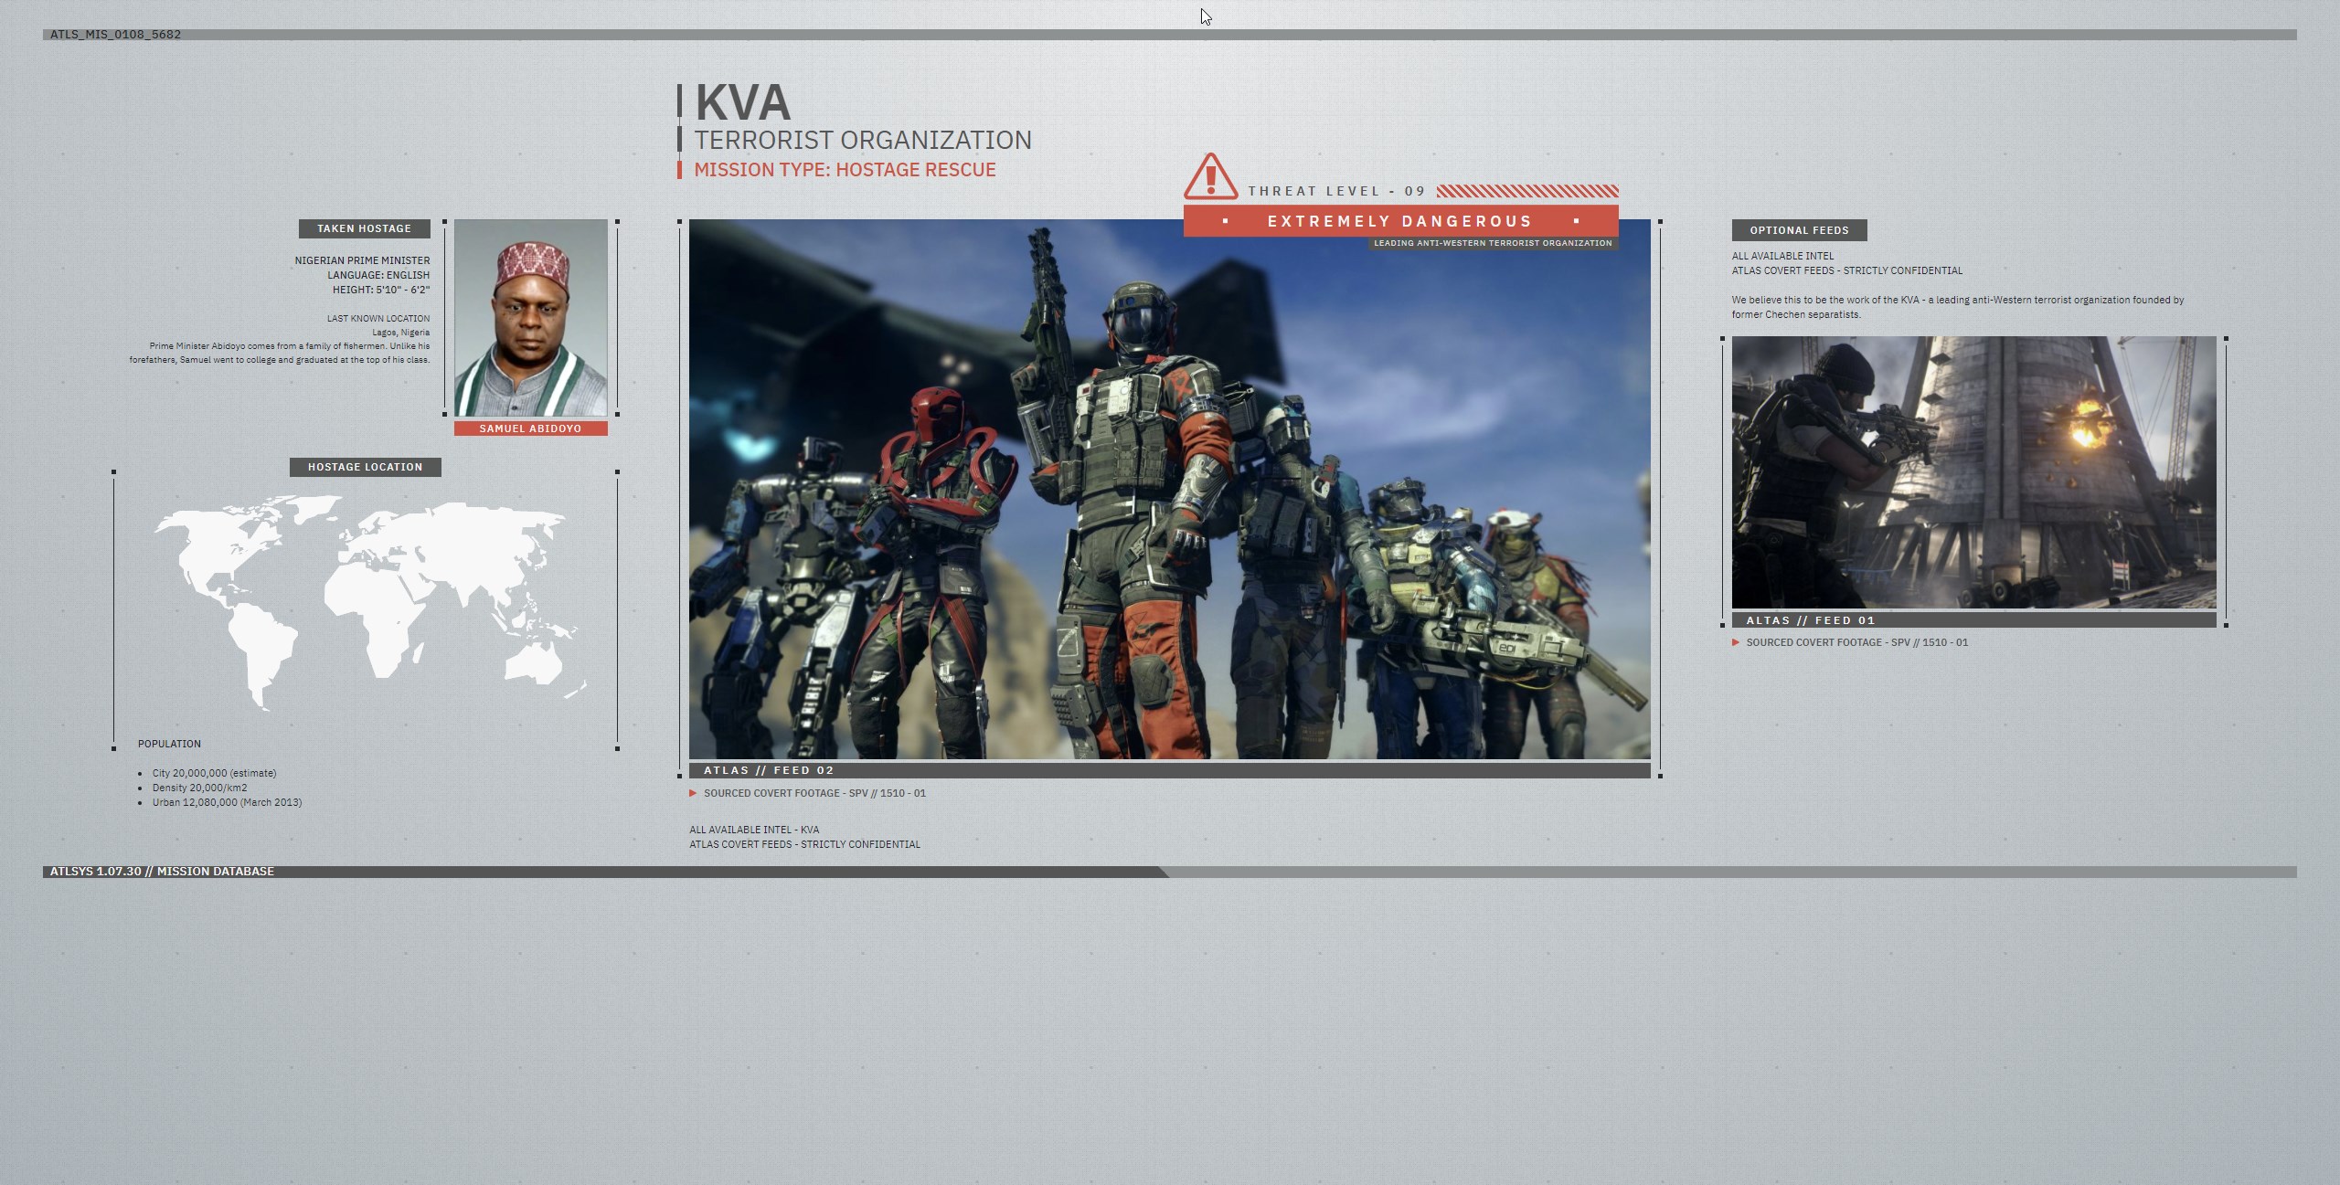
Task: Click the red threat warning triangle icon
Action: click(x=1210, y=176)
